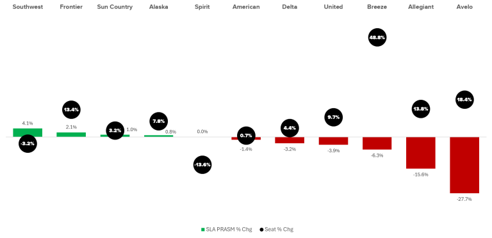Toggle the SLA PRASM % Chg legend entry
Viewport: 492px width, 238px height.
pyautogui.click(x=227, y=229)
